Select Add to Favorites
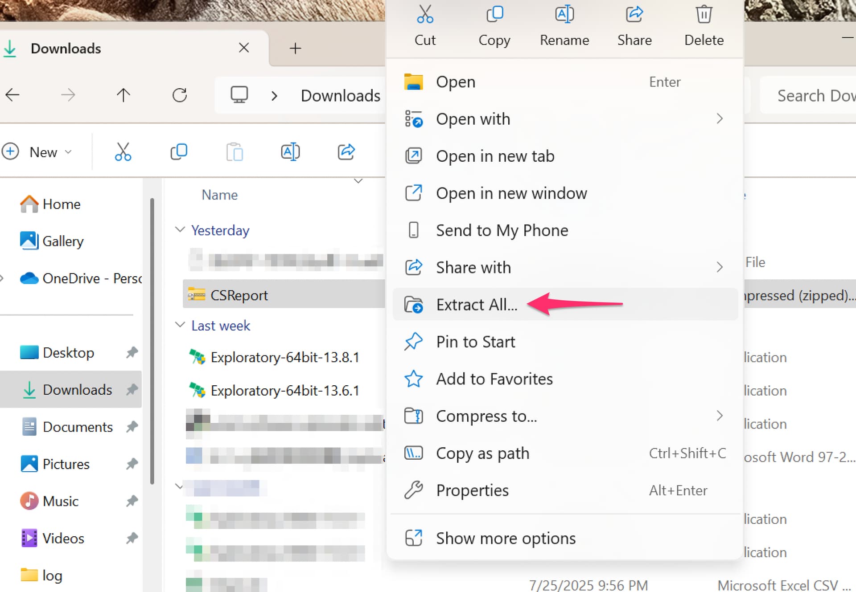The height and width of the screenshot is (592, 856). pyautogui.click(x=565, y=379)
